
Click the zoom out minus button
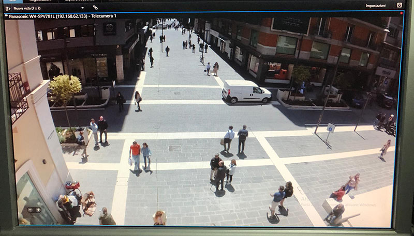click(x=31, y=210)
